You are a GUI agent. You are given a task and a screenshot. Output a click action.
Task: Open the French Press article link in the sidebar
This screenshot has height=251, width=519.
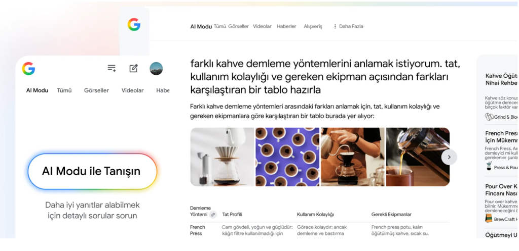(x=501, y=137)
